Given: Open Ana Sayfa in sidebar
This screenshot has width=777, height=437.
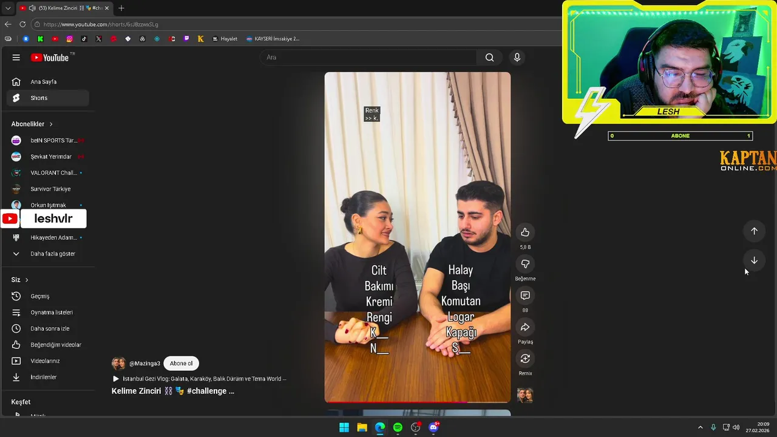Looking at the screenshot, I should point(48,82).
